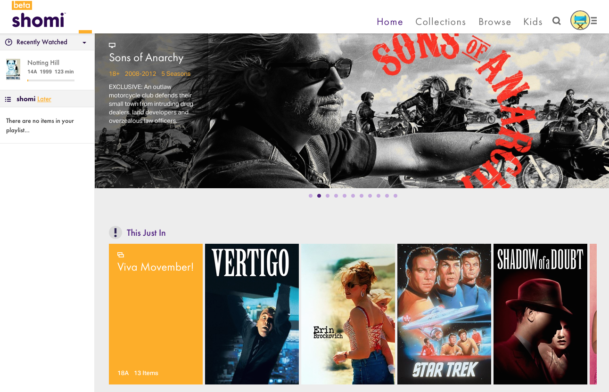Open the profile avatar menu
Viewport: 609px width, 392px height.
pos(580,21)
